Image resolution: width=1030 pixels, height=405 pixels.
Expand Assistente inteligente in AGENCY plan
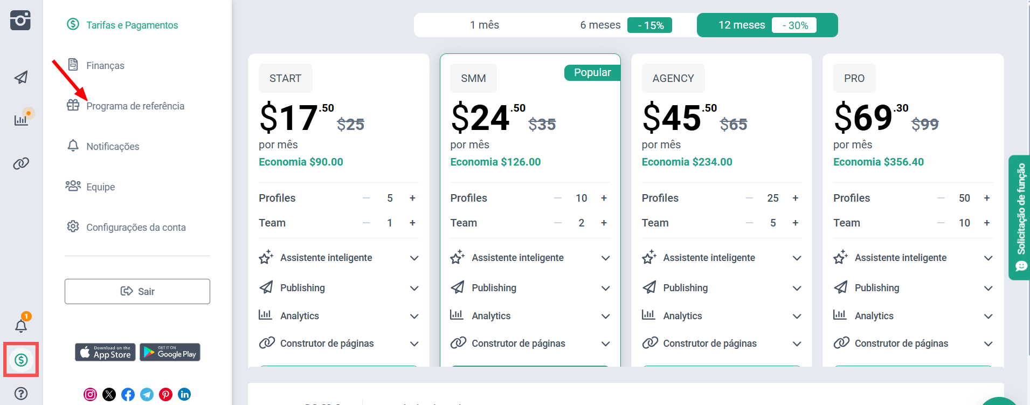797,258
